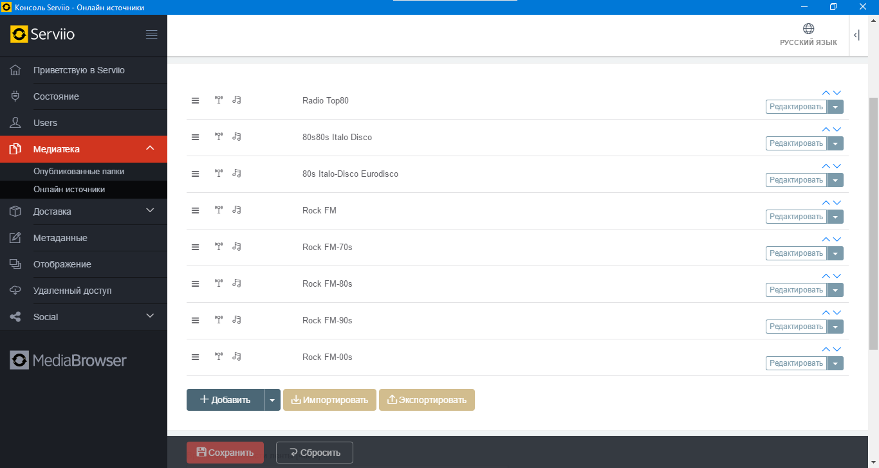Open dropdown arrow beside Редактировать for Rock FM-00s
The image size is (879, 468).
[x=835, y=363]
